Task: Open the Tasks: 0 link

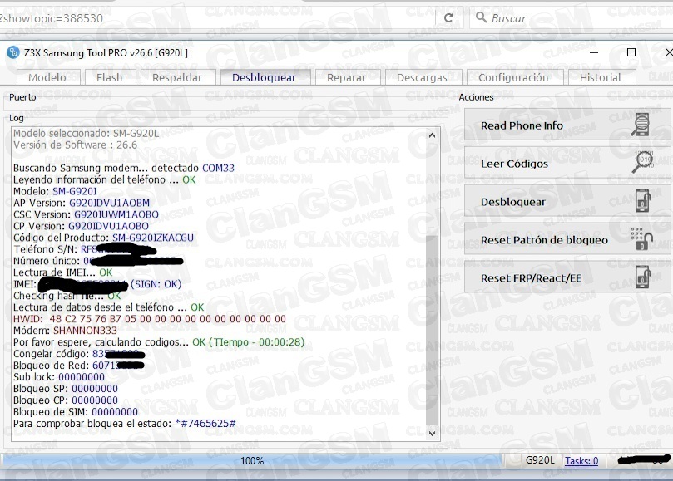Action: pos(581,461)
